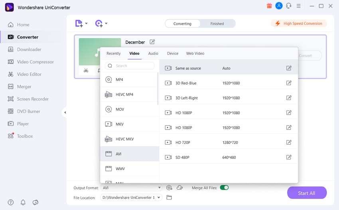Screen dimensions: 339x210
Task: Expand the Add DVD dropdown arrow
Action: [106, 24]
